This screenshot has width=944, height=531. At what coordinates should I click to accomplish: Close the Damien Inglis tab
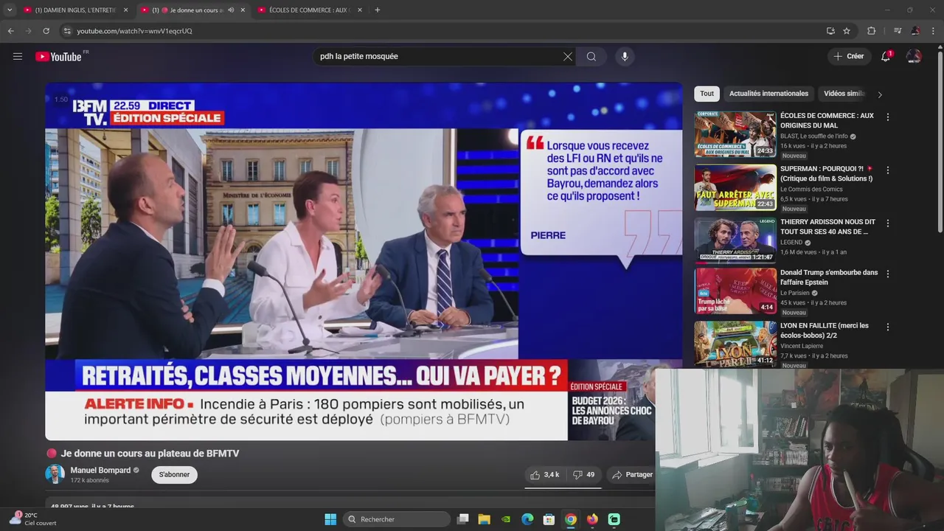125,10
